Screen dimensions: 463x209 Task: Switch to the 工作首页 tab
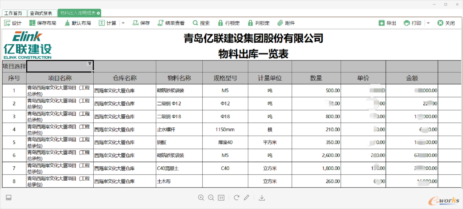(x=13, y=13)
